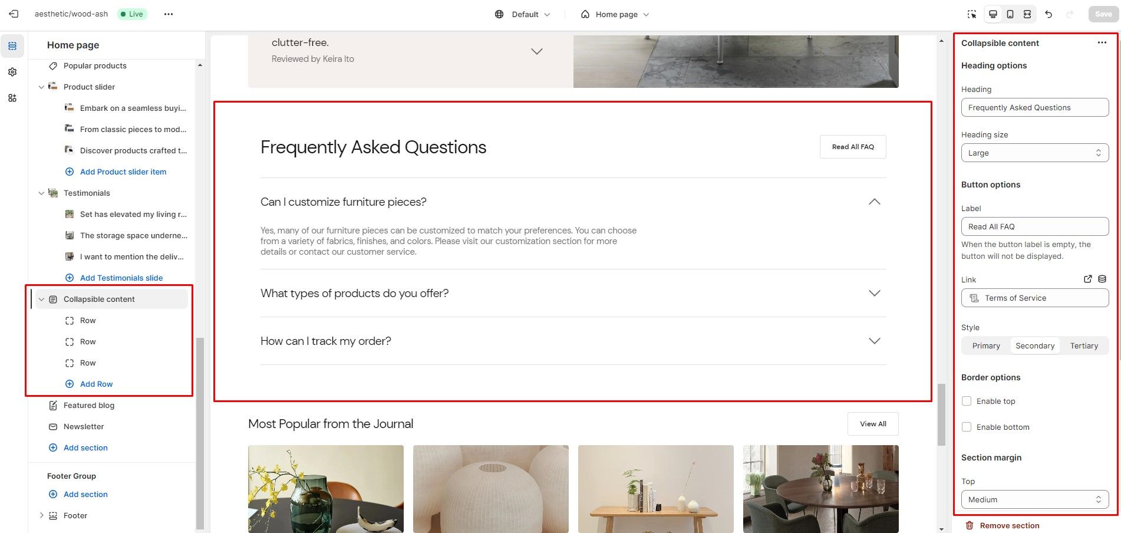Open the Heading size dropdown
Screen dimensions: 1121x533
pyautogui.click(x=1035, y=153)
